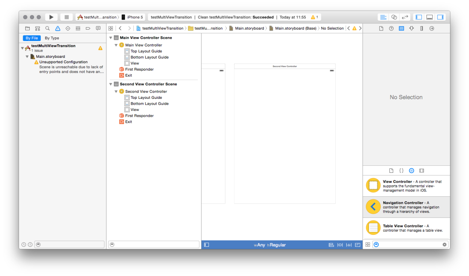Switch to the Assistant editor

(x=394, y=17)
